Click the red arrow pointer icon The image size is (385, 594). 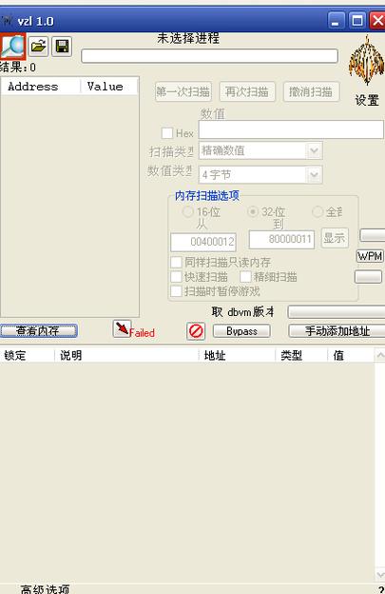click(x=122, y=328)
